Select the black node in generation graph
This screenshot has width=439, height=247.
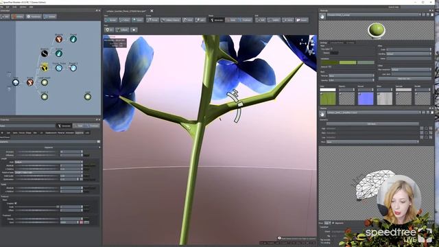click(44, 54)
